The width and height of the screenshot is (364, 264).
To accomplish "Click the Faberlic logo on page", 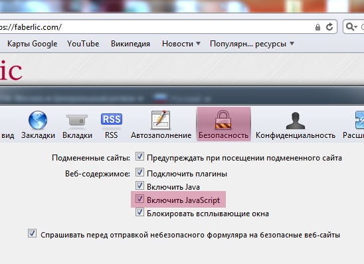I will [x=11, y=71].
